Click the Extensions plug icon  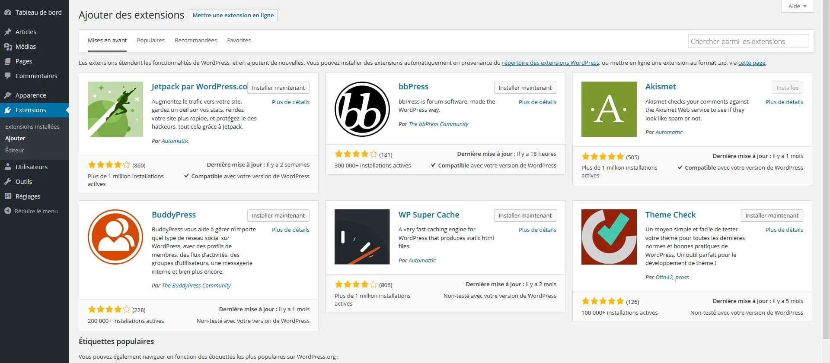pos(8,110)
